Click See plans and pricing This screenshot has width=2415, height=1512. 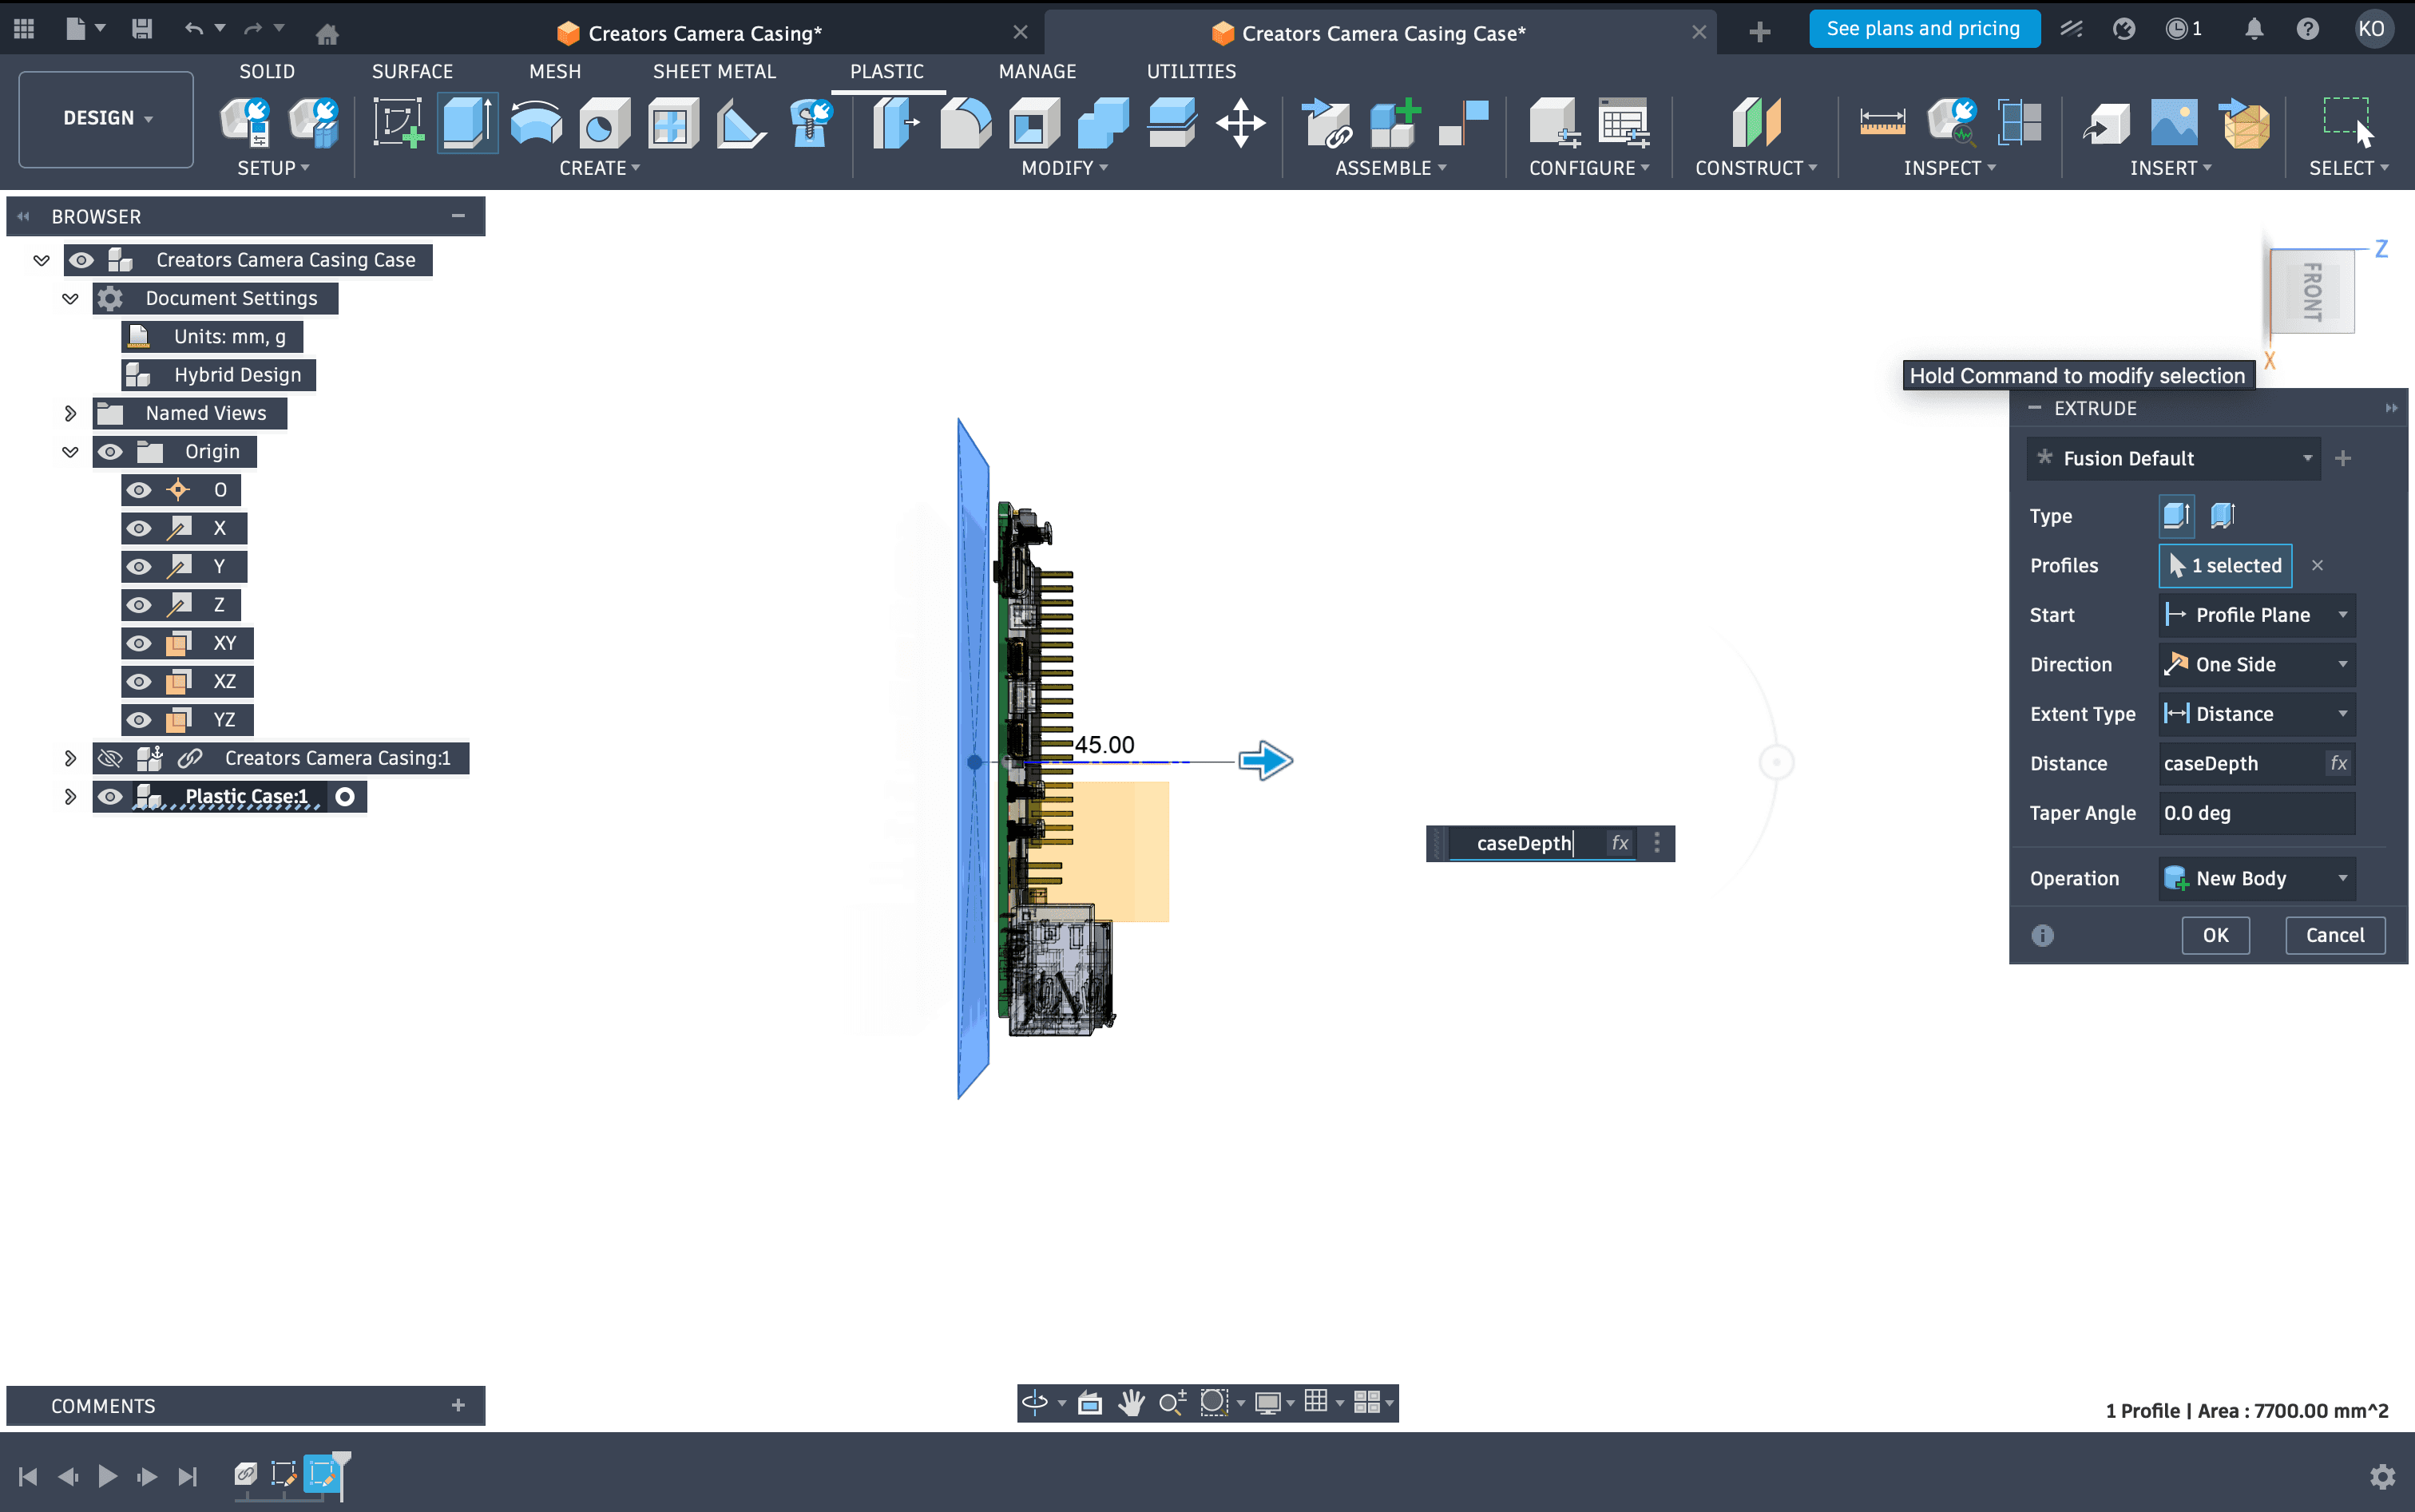click(1923, 29)
